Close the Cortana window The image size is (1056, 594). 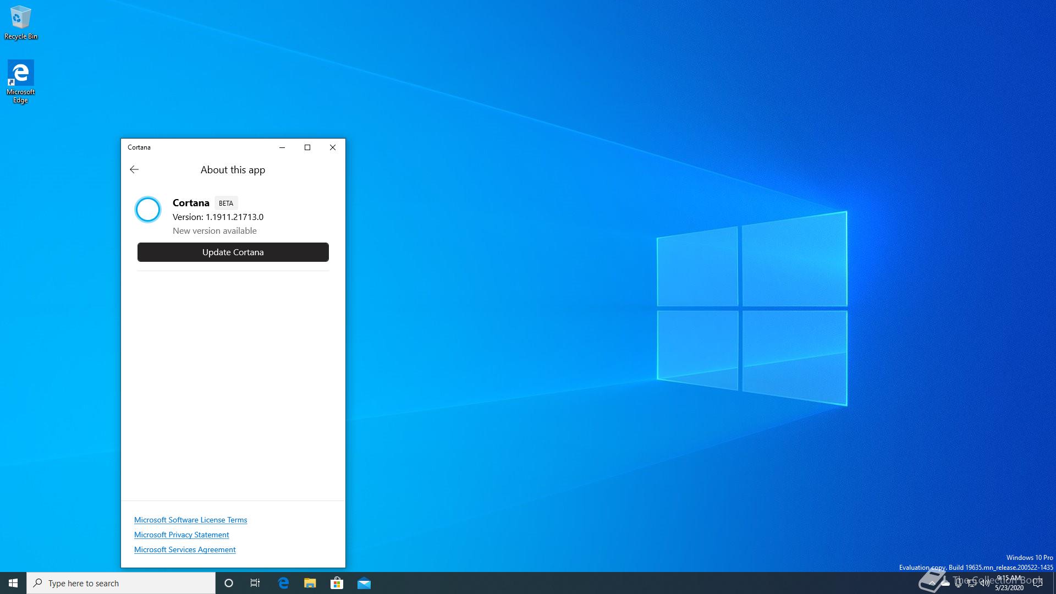pos(333,147)
